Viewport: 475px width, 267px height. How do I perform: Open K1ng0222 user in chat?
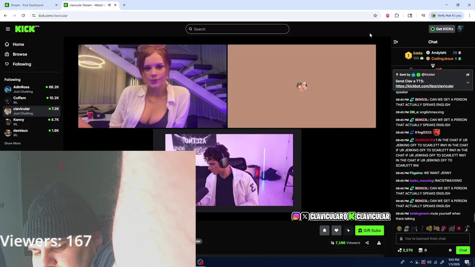coord(423,132)
